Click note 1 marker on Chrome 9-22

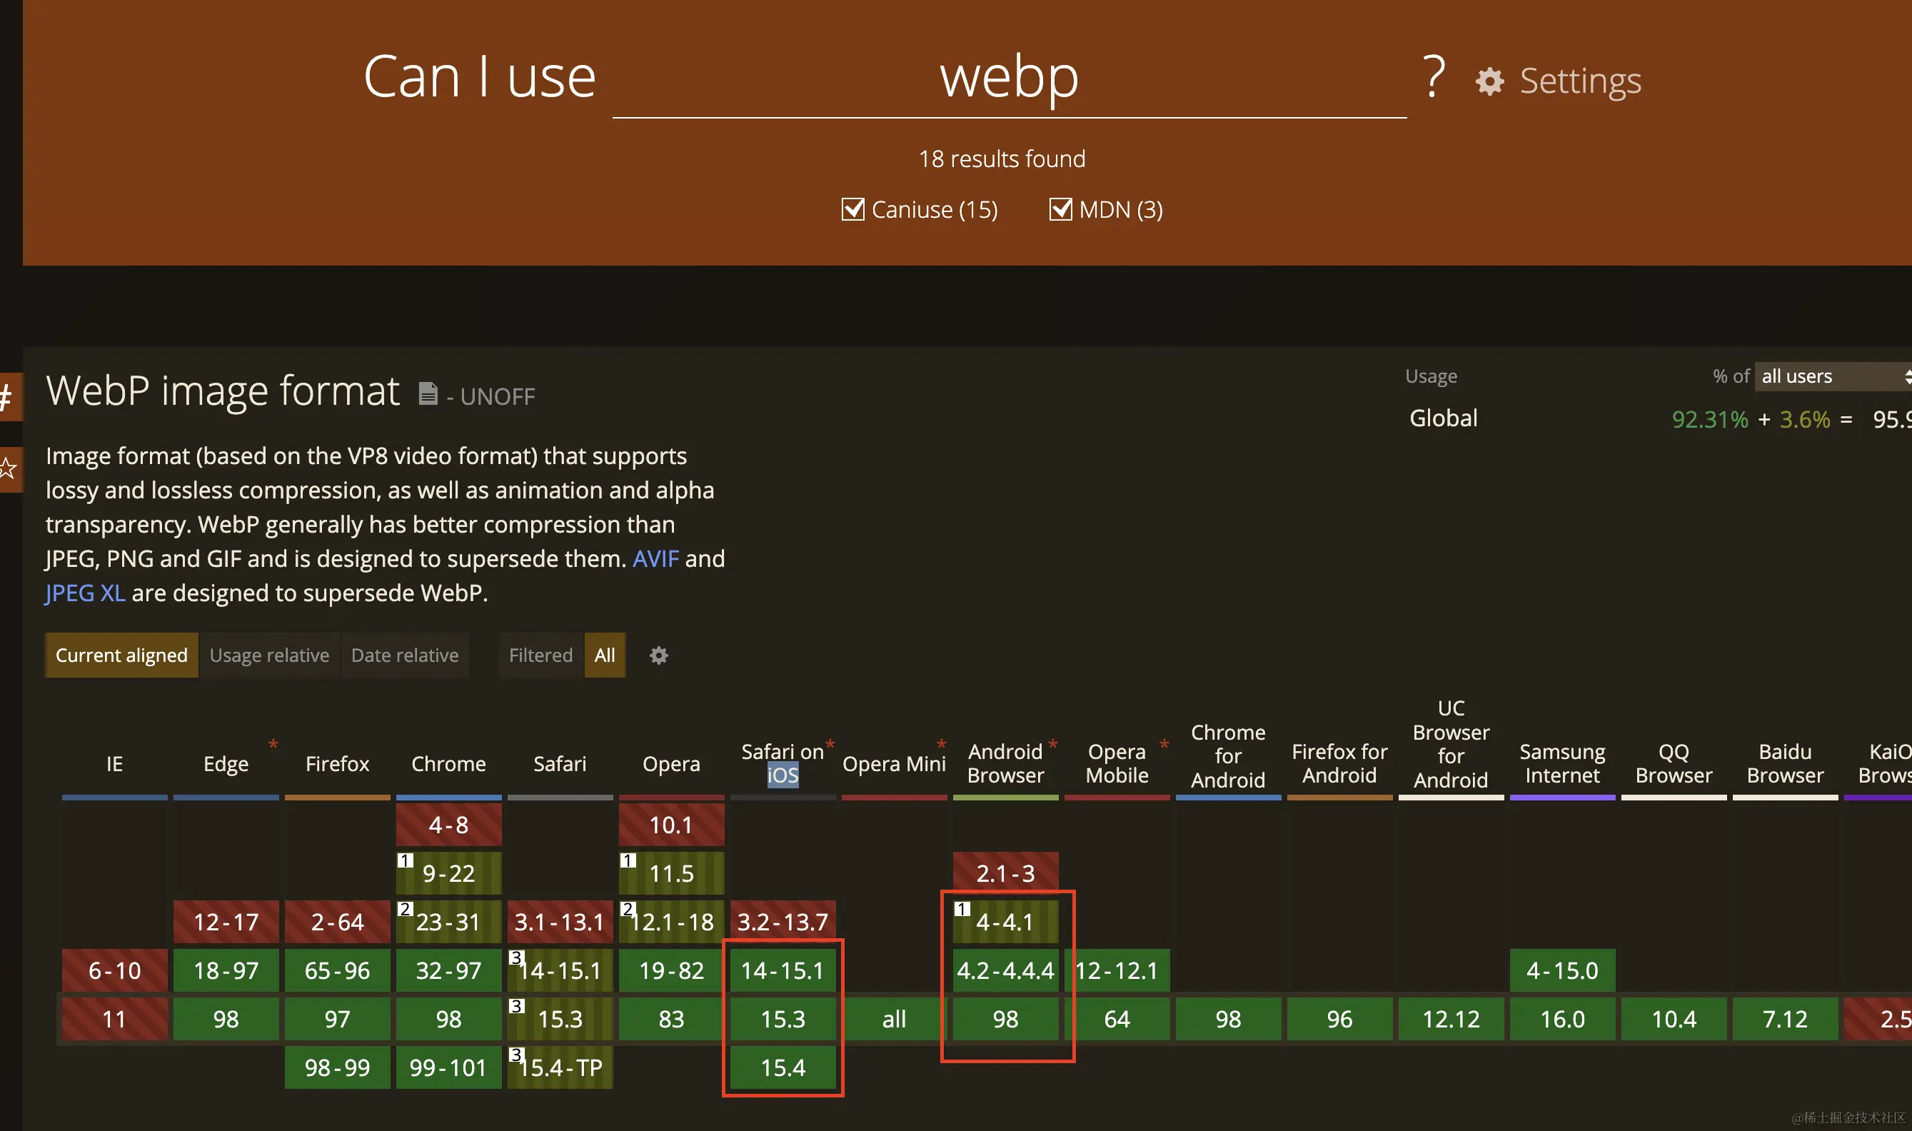[x=406, y=860]
